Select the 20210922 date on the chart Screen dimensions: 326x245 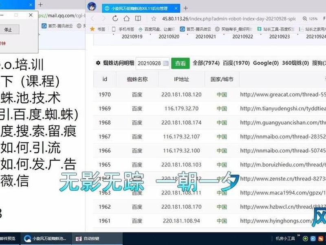click(242, 37)
